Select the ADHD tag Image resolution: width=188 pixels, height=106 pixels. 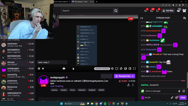[101, 90]
